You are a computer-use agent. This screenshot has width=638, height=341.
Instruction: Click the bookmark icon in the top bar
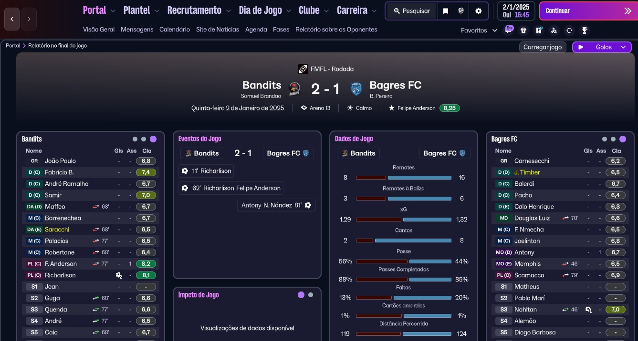click(446, 11)
